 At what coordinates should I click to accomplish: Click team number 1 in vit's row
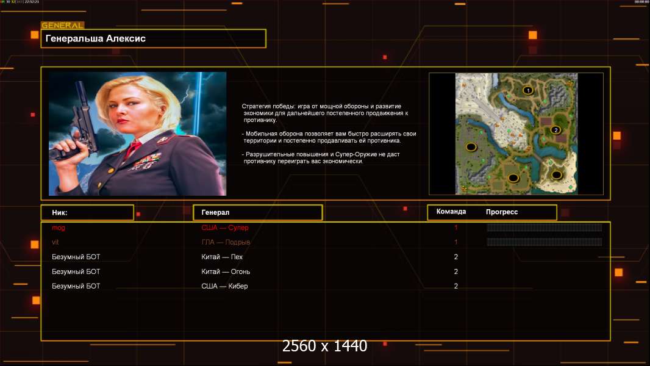tap(455, 242)
